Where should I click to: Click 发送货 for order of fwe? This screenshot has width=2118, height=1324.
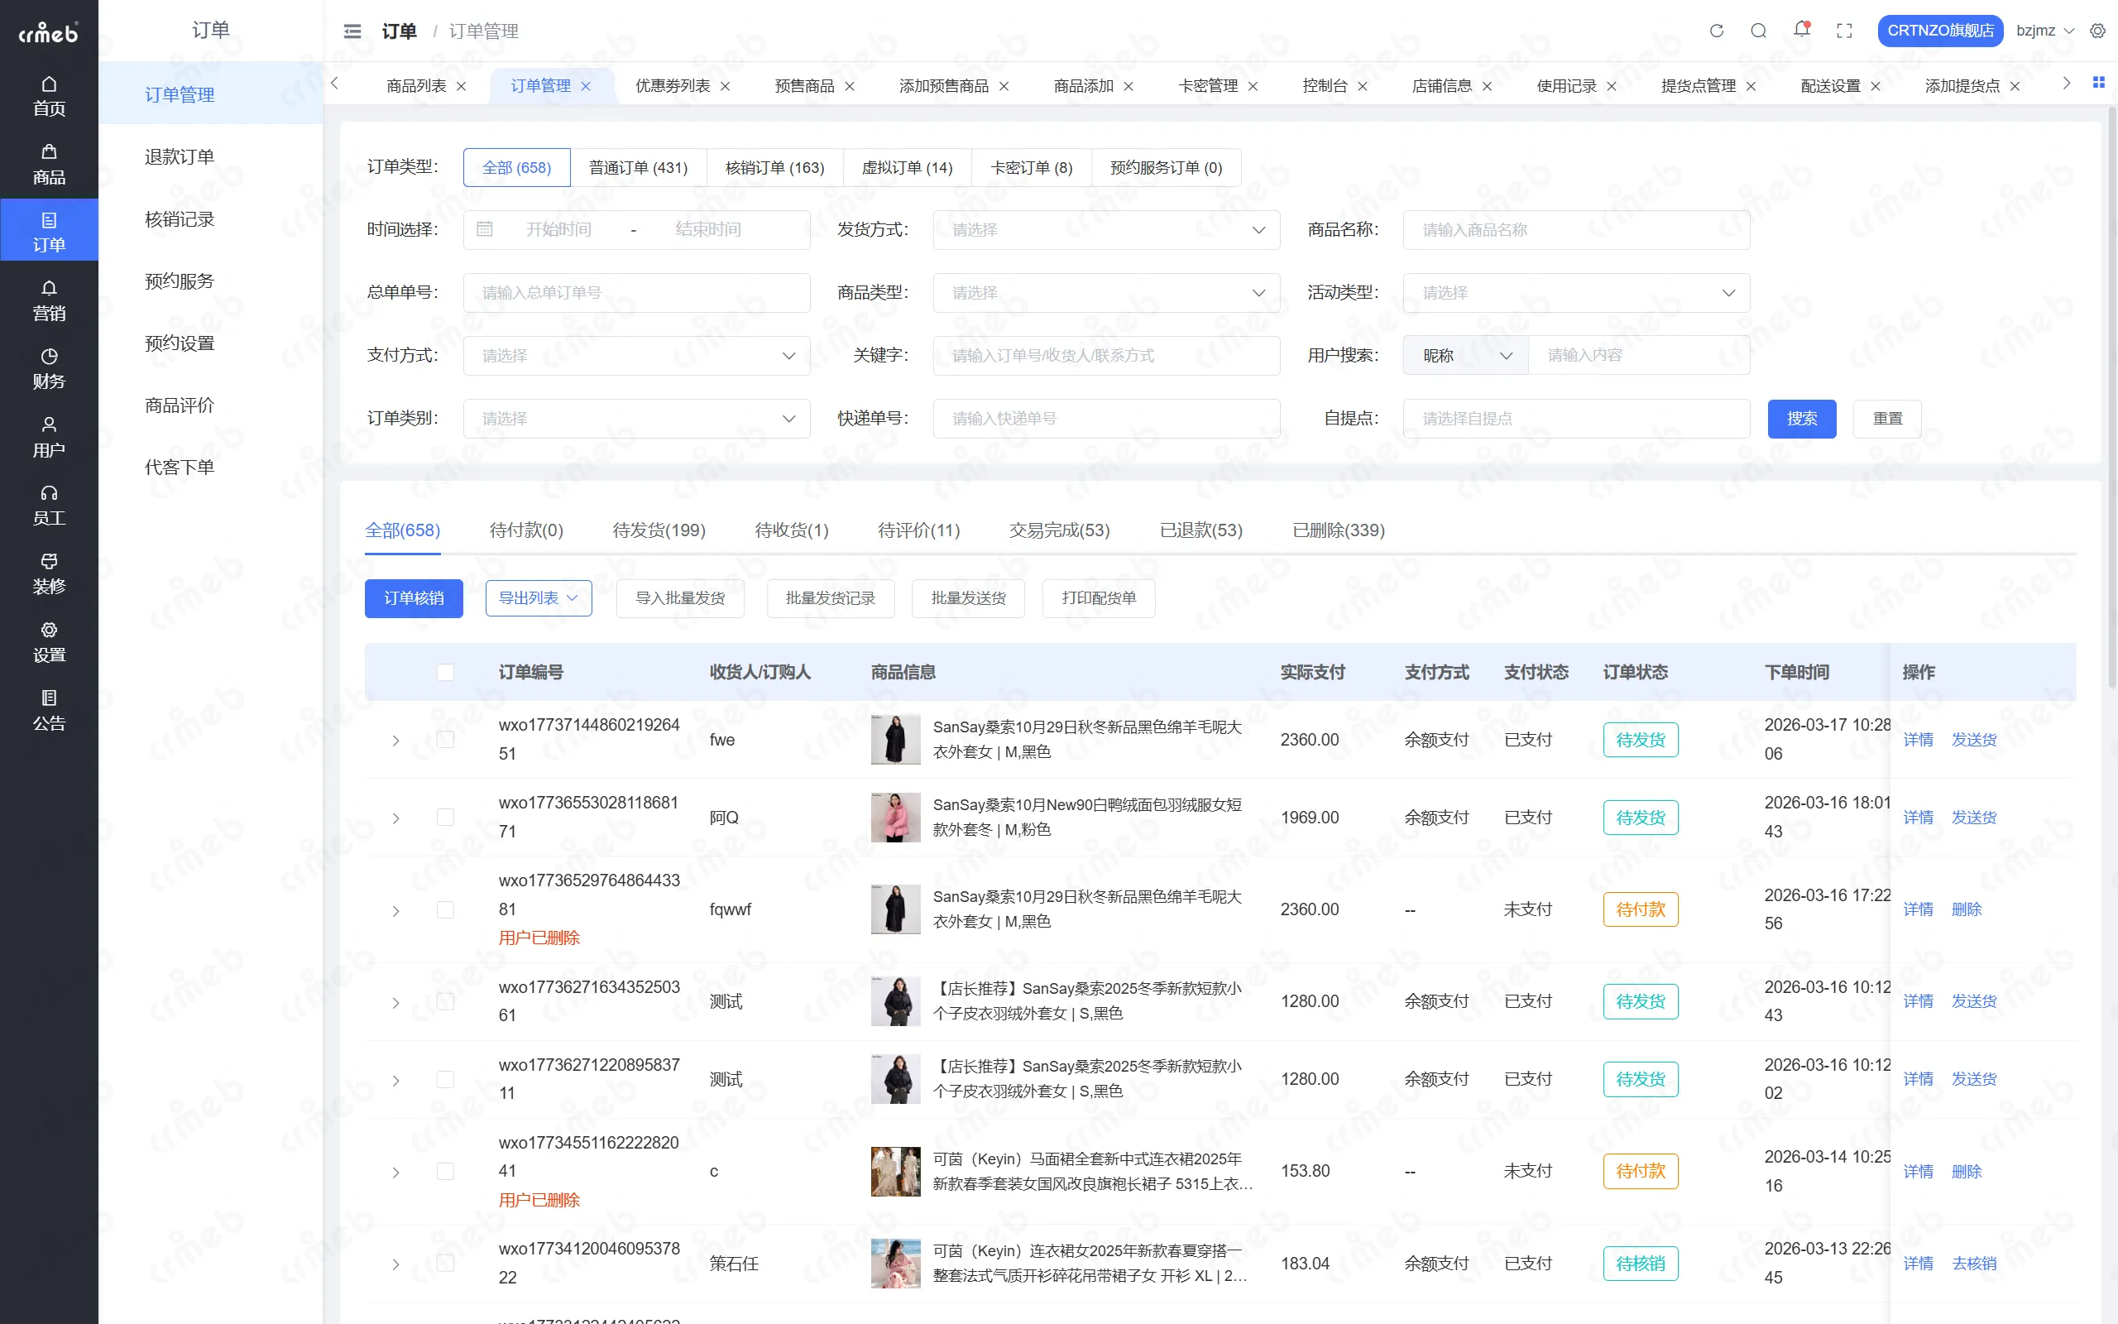1973,740
